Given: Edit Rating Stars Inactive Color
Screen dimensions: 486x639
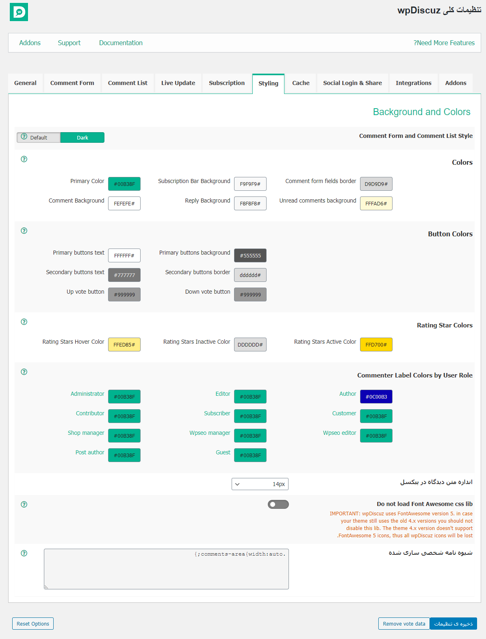Looking at the screenshot, I should [250, 345].
